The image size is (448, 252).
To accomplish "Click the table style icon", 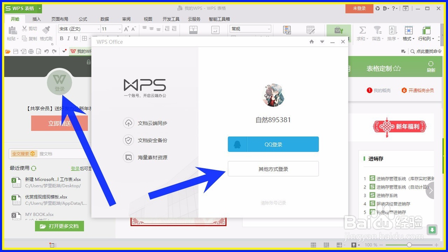I will point(310,30).
